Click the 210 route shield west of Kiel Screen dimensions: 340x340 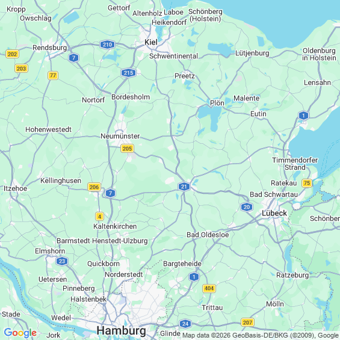point(107,45)
